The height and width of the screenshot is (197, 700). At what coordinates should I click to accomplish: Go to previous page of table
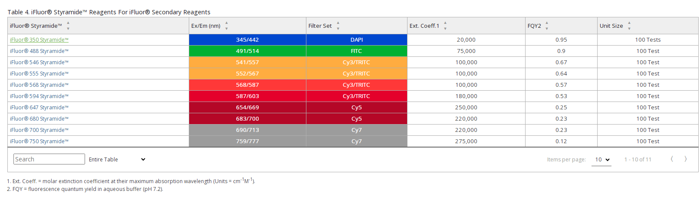point(672,159)
